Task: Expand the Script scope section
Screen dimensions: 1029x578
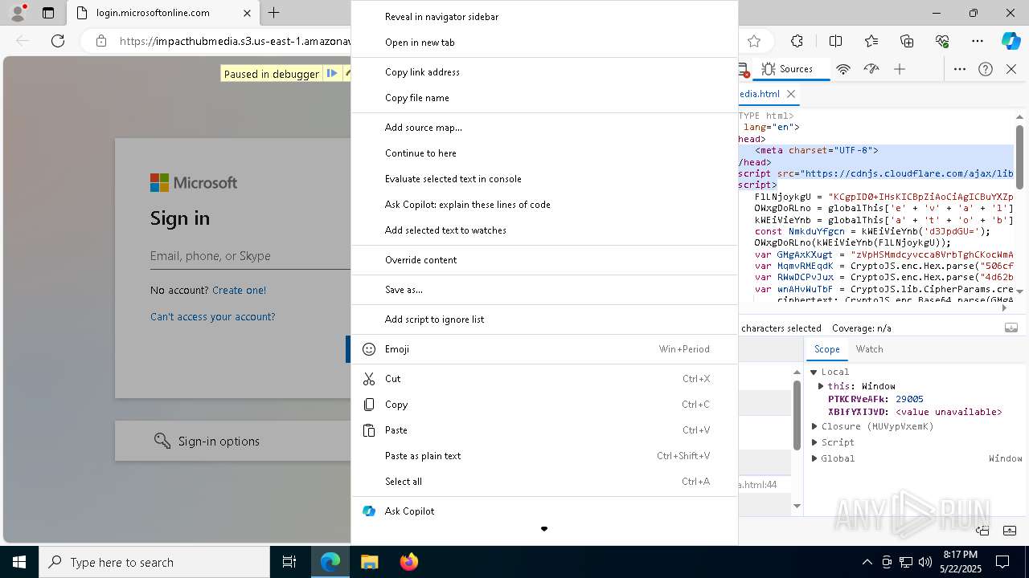Action: (x=814, y=442)
